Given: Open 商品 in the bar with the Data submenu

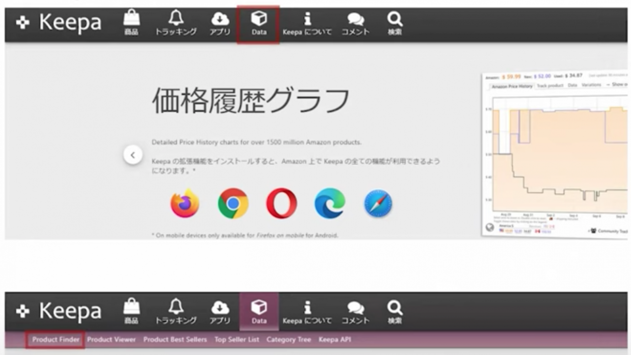Looking at the screenshot, I should [x=131, y=312].
